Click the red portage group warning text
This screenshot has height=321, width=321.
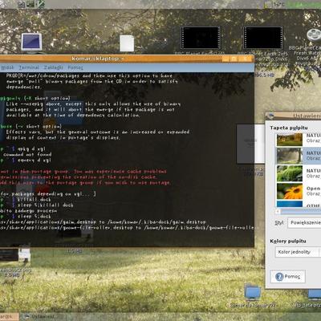coord(85,177)
